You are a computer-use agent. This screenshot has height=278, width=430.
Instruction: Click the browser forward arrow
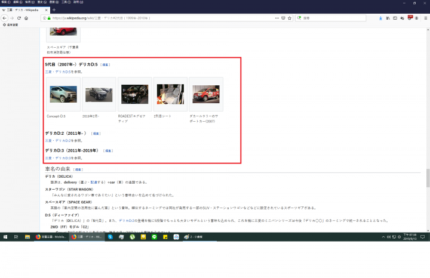(12, 18)
